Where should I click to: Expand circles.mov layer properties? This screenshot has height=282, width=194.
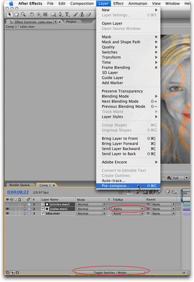[25, 204]
